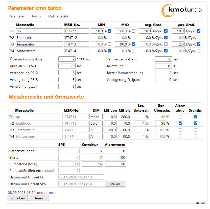Click the Tr1 MB bis field 200.0
This screenshot has height=209, width=210.
pyautogui.click(x=124, y=117)
